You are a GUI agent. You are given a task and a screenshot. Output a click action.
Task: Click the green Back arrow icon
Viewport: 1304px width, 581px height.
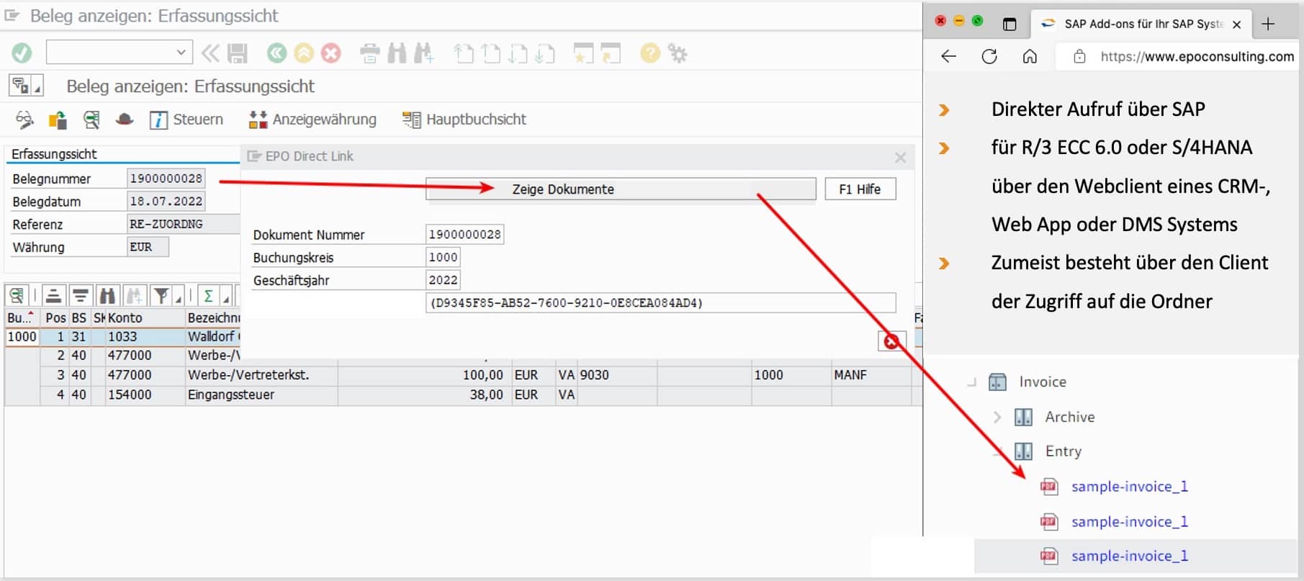tap(276, 53)
